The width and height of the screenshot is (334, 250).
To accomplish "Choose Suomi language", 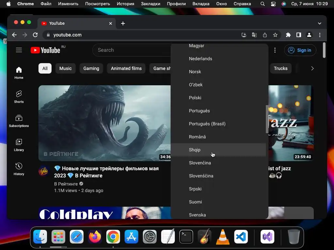I will (x=218, y=202).
